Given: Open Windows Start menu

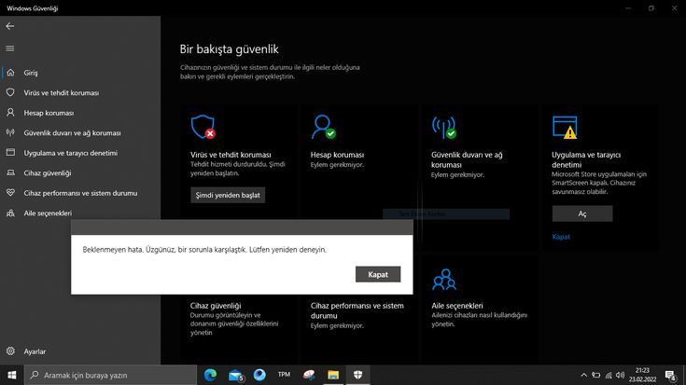Looking at the screenshot, I should click(x=12, y=375).
